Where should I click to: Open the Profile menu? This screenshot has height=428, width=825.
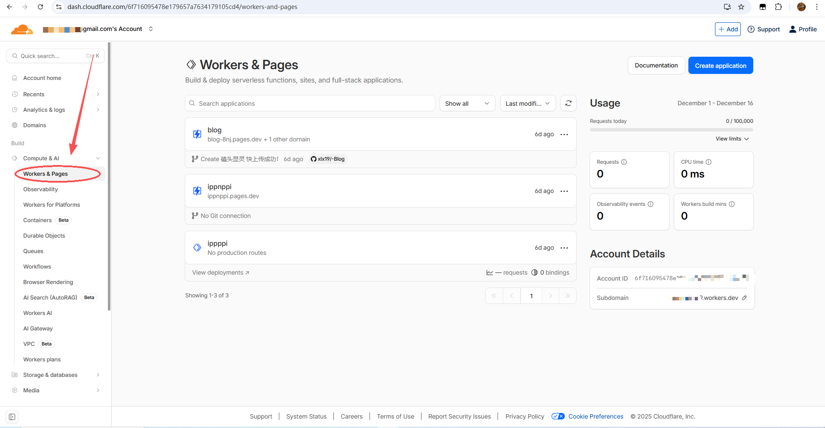tap(803, 29)
